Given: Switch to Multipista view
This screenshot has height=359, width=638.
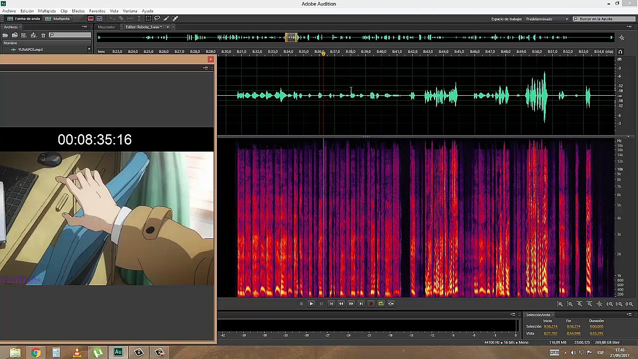Looking at the screenshot, I should coord(58,18).
